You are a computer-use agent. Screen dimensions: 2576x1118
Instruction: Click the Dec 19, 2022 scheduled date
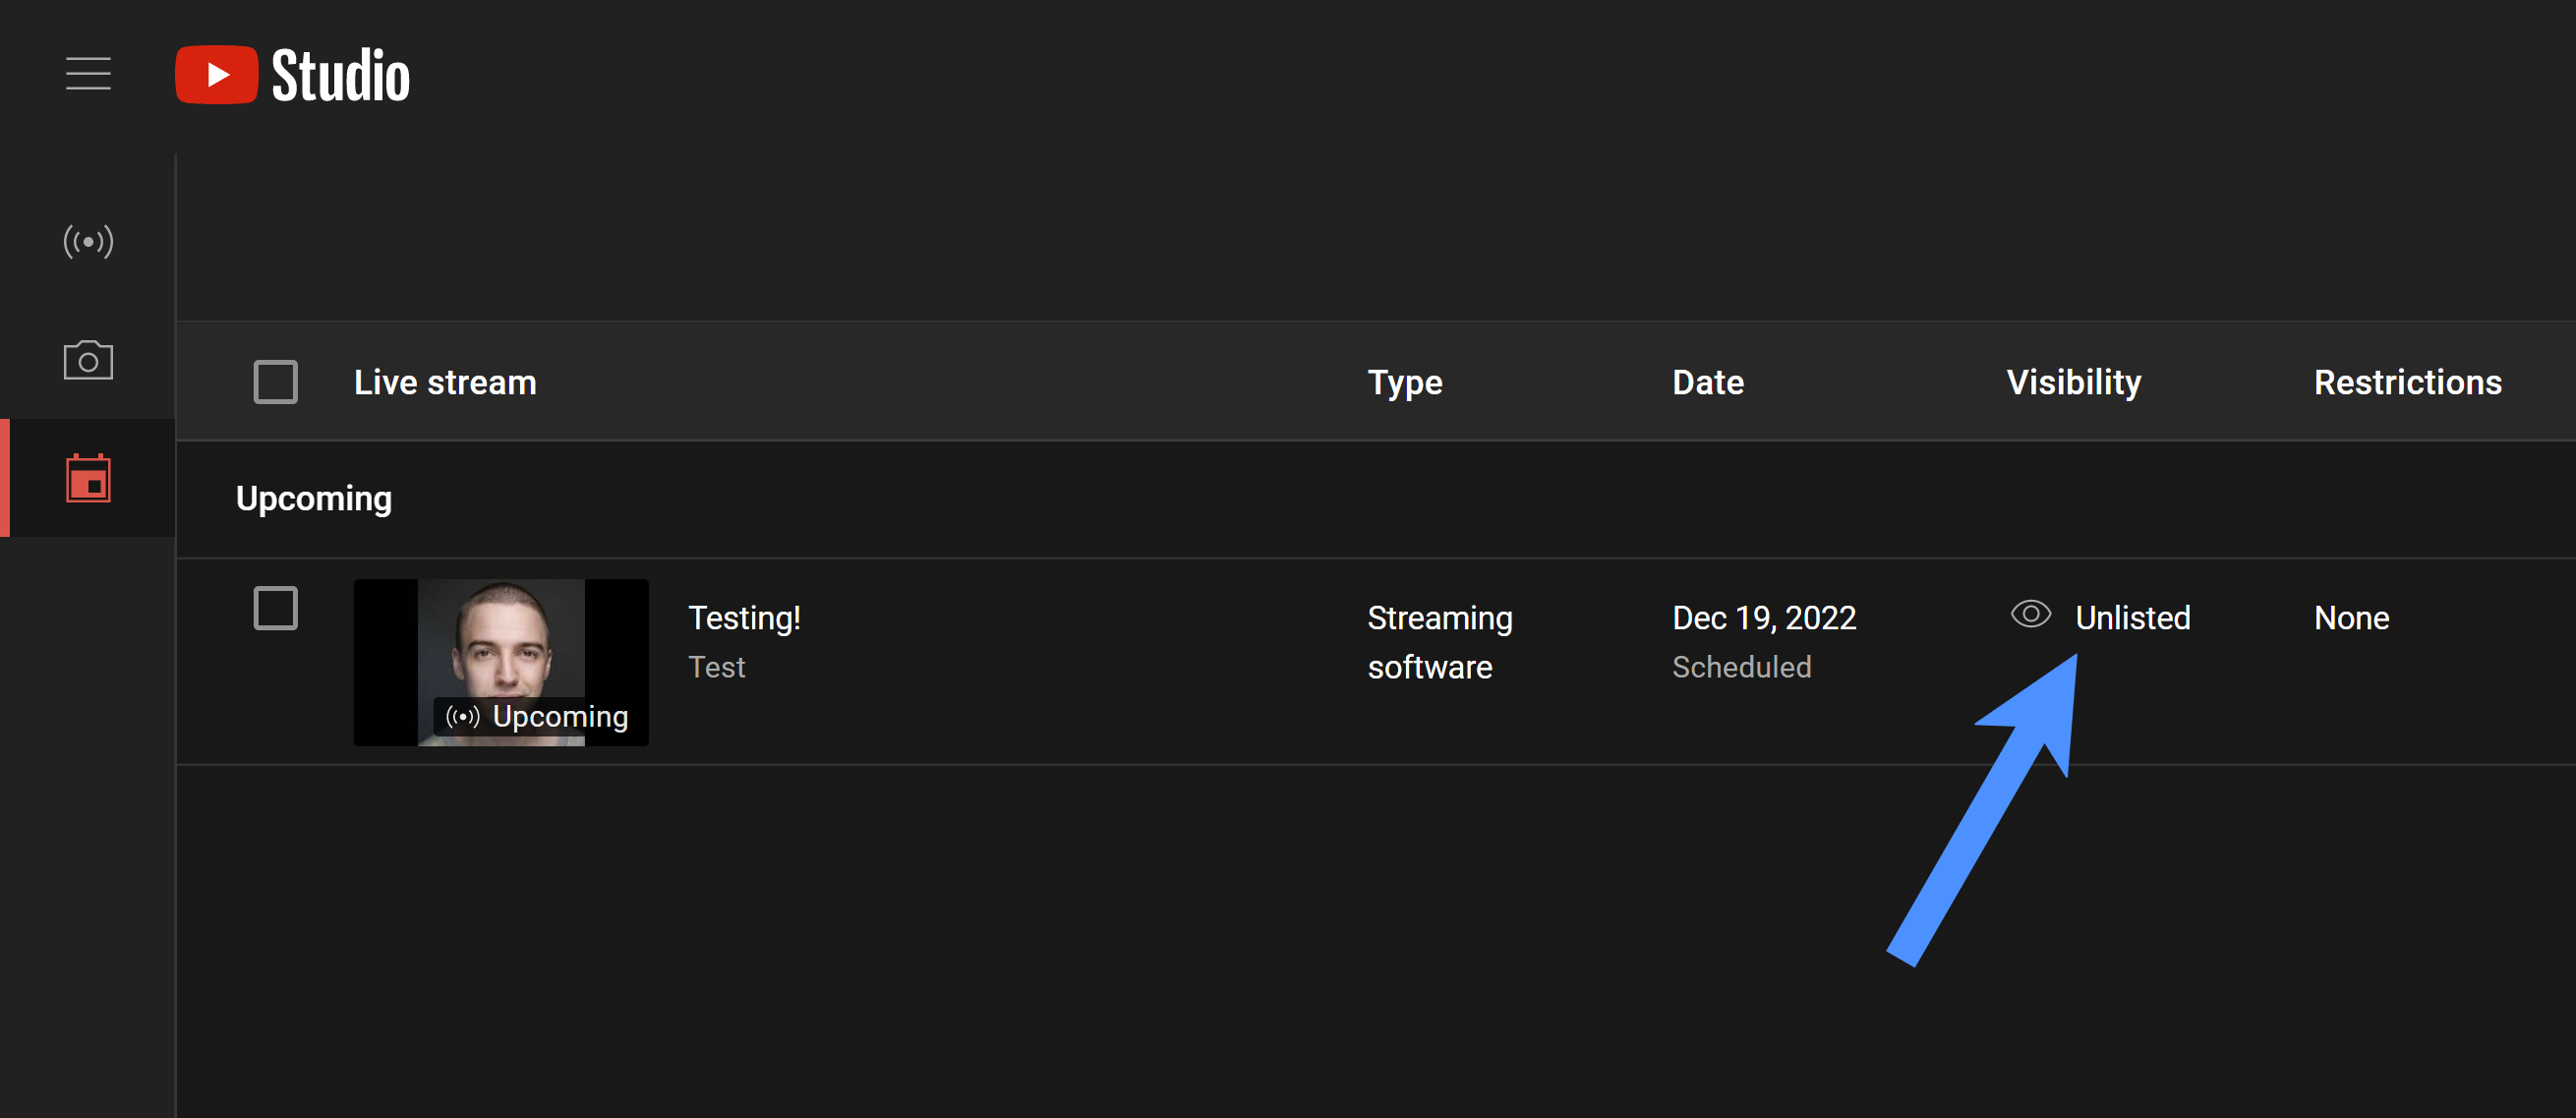[1763, 618]
